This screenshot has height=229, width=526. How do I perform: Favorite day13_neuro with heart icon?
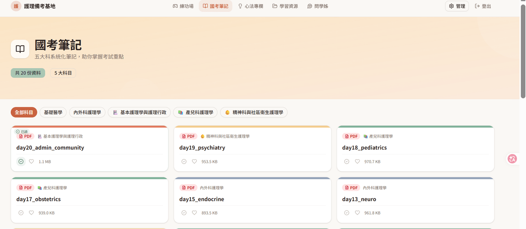click(x=358, y=213)
